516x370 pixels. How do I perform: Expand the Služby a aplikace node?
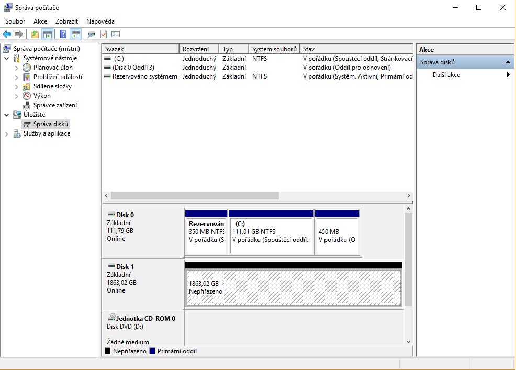7,133
